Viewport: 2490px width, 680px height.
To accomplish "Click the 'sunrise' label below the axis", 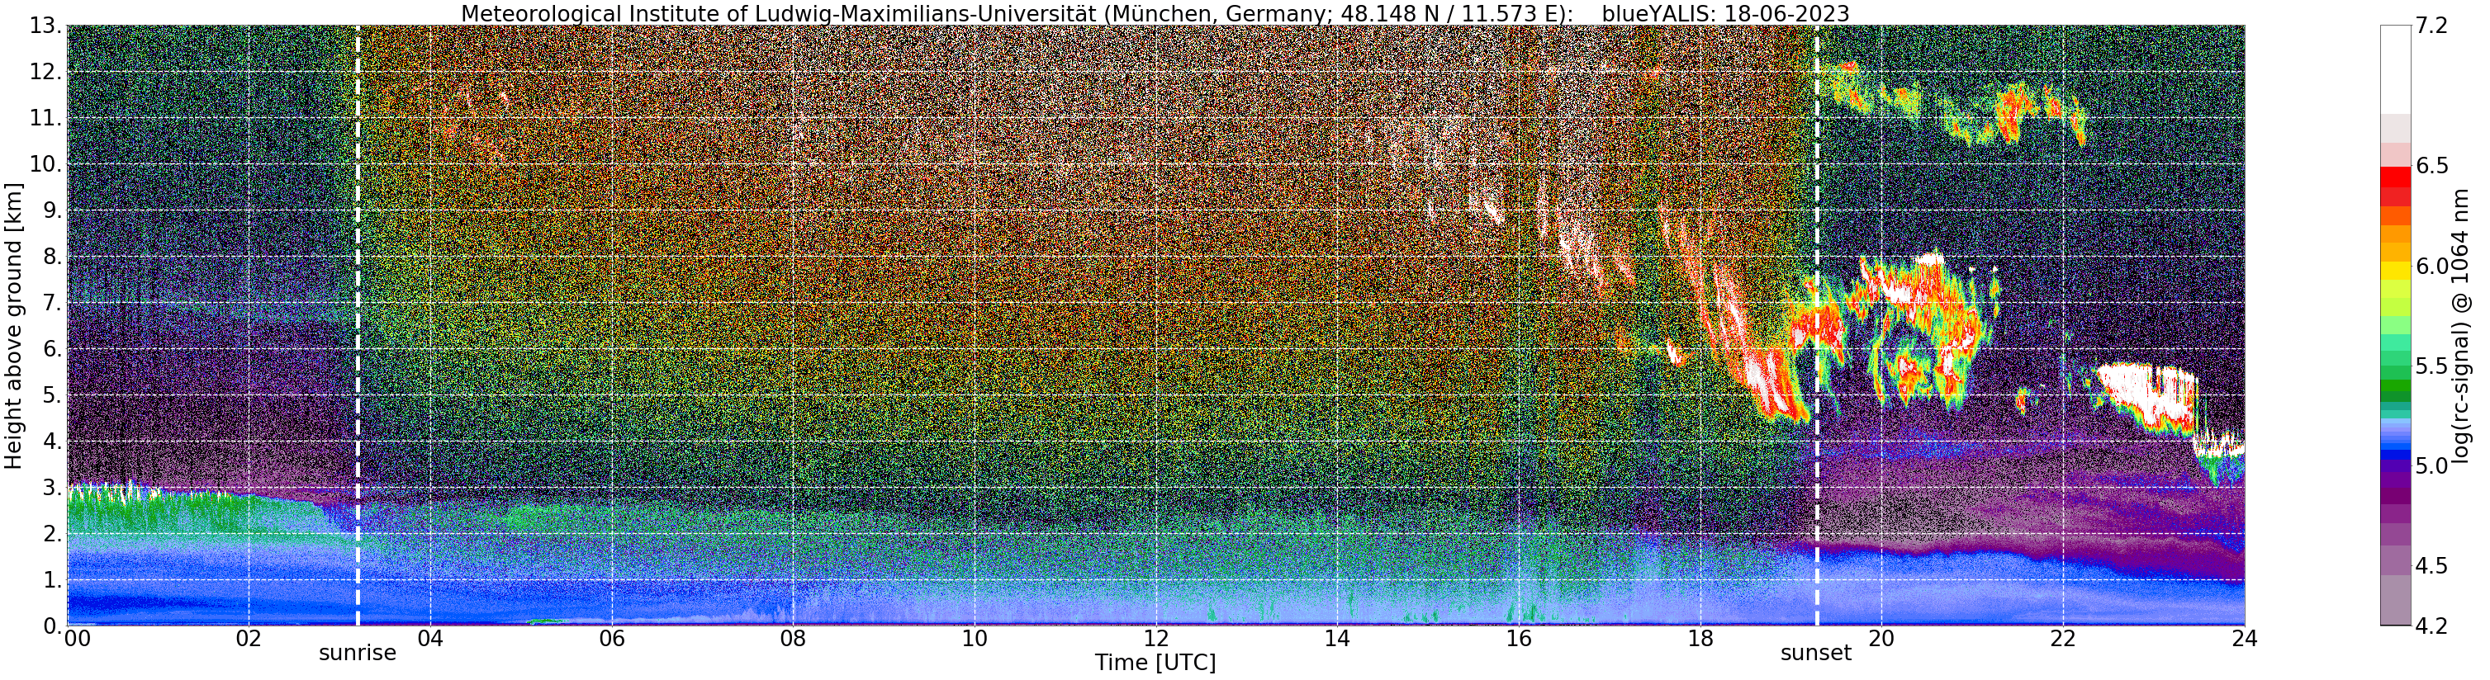I will [x=358, y=653].
